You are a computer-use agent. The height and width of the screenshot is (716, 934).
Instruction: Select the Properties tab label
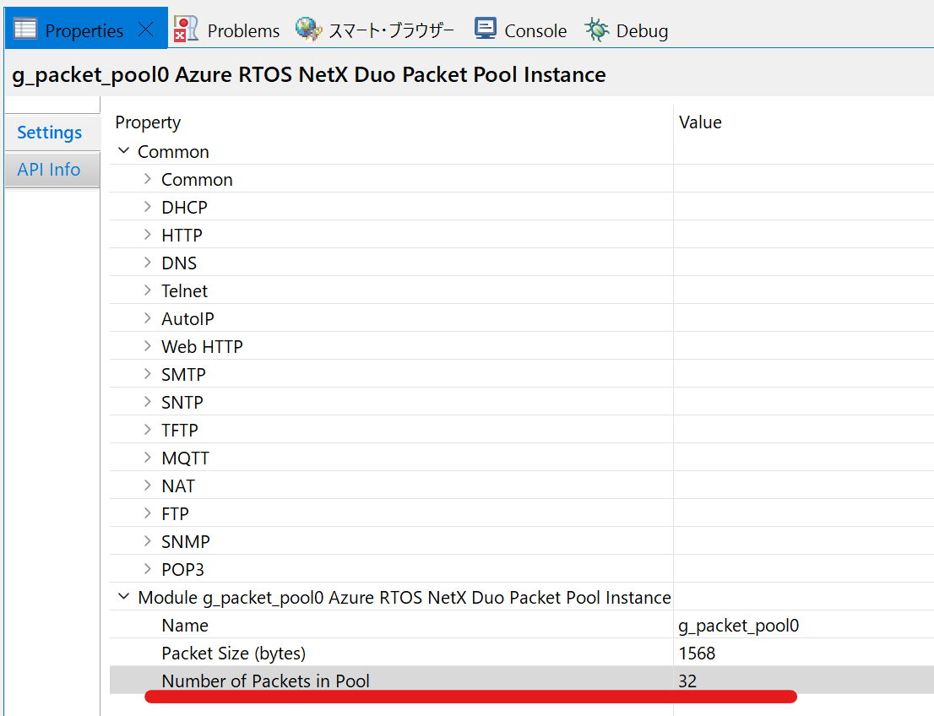click(x=84, y=31)
